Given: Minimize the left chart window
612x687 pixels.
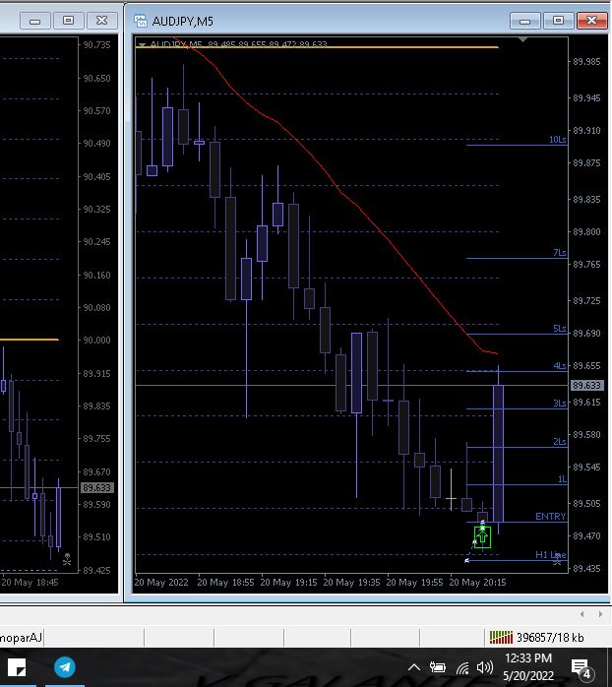Looking at the screenshot, I should [35, 21].
